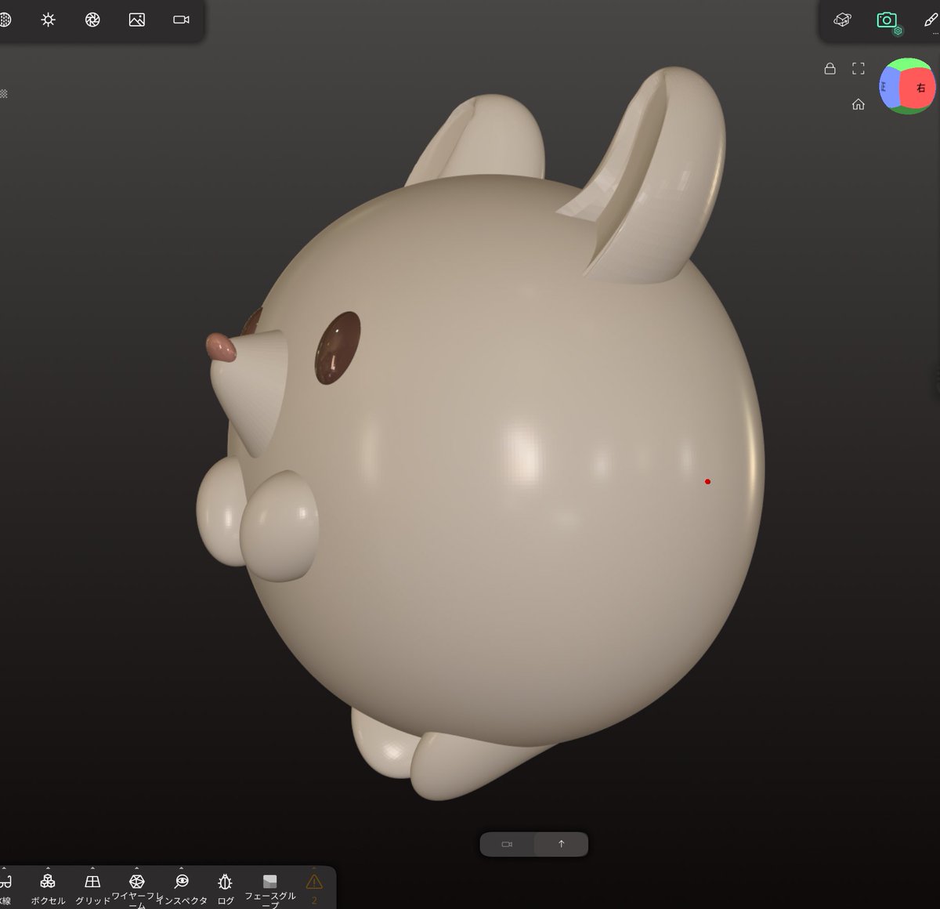Viewport: 940px width, 909px height.
Task: Toggle the グリッド grid display
Action: click(92, 889)
